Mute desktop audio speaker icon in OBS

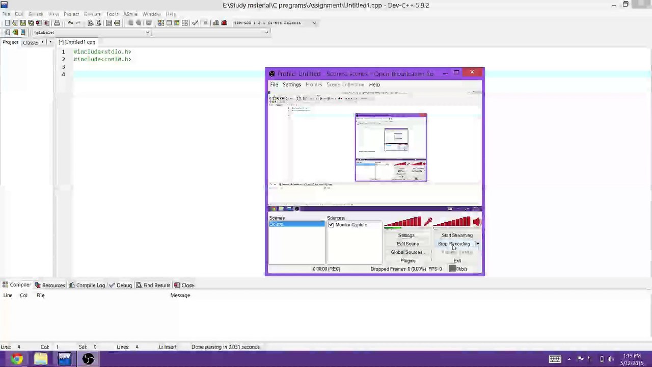click(477, 222)
